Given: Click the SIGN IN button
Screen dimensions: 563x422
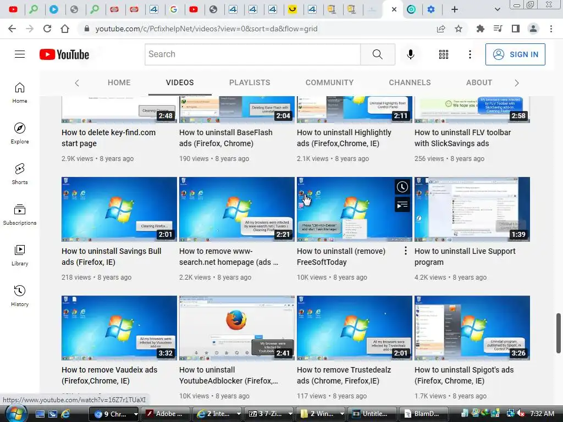Looking at the screenshot, I should (x=515, y=54).
